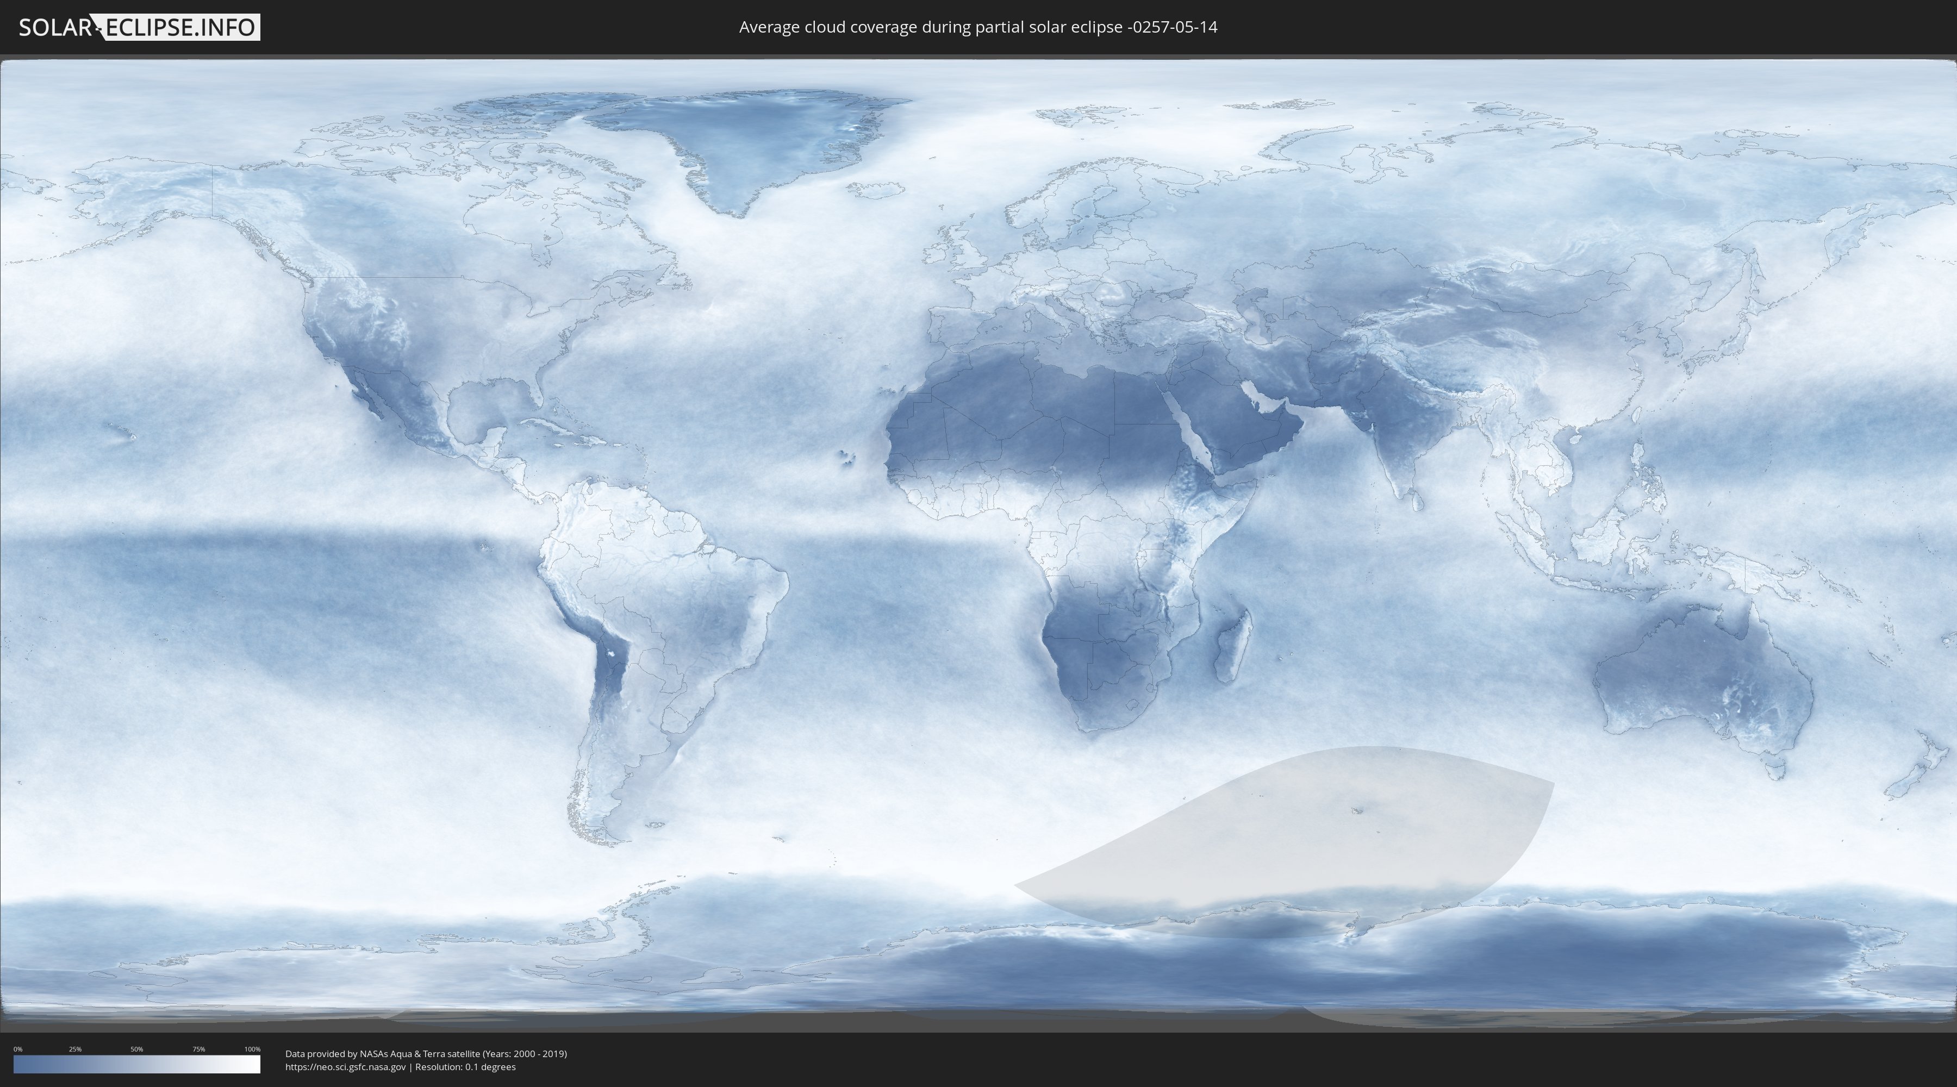This screenshot has height=1087, width=1957.
Task: Click the https://neo.sci.gsfc.nasa.gov text
Action: click(x=346, y=1066)
